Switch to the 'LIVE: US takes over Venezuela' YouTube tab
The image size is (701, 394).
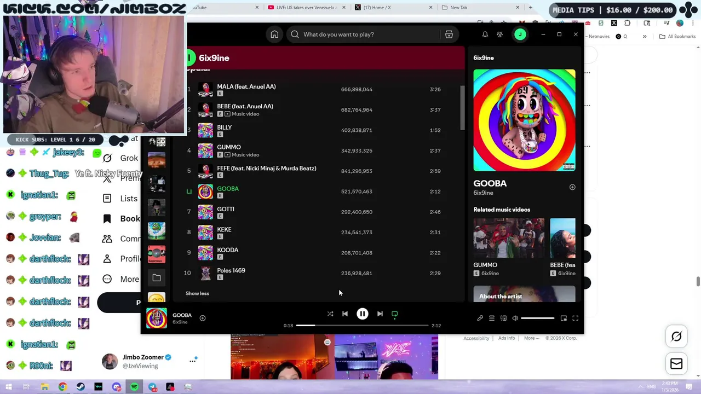(x=305, y=8)
